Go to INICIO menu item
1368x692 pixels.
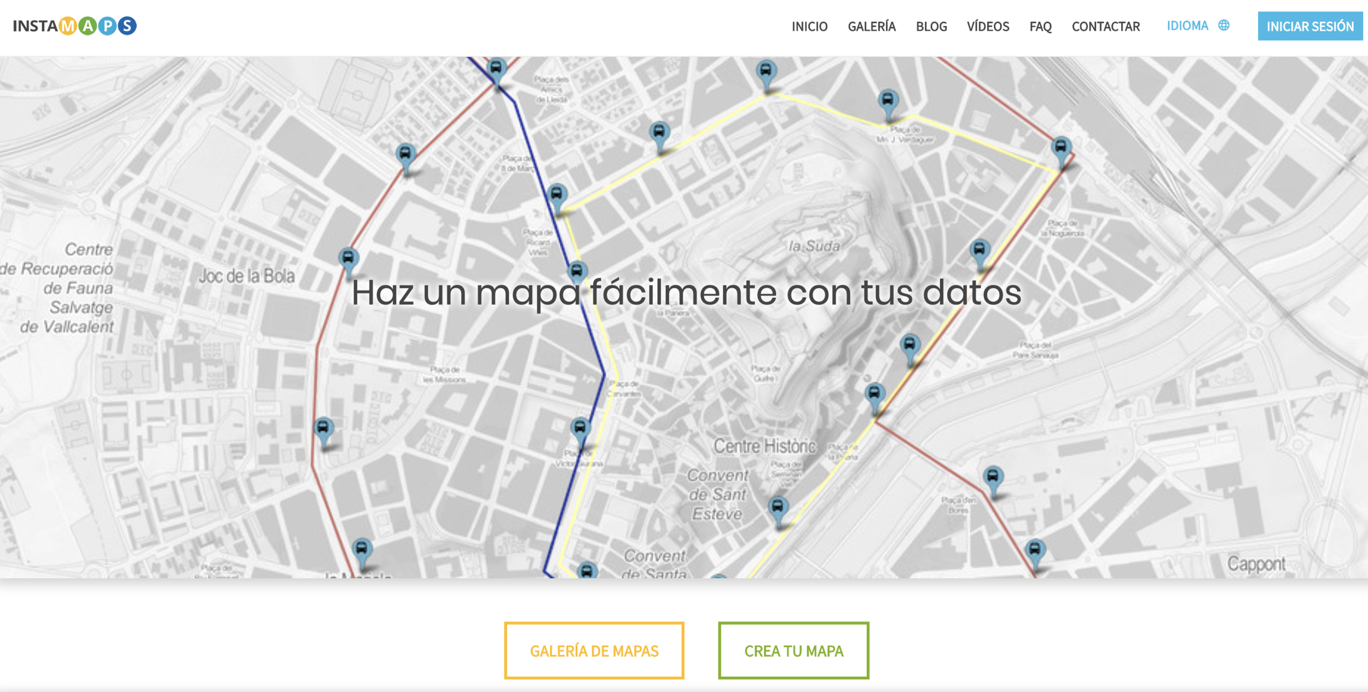pyautogui.click(x=809, y=26)
